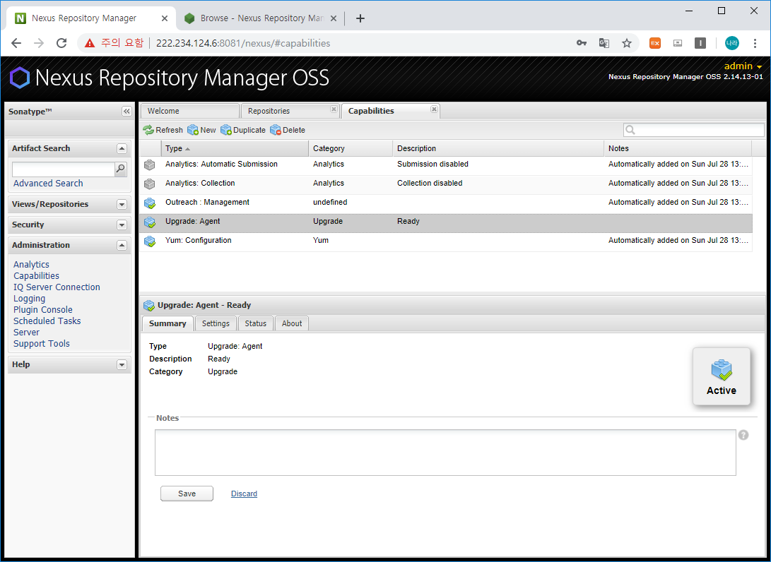Image resolution: width=771 pixels, height=562 pixels.
Task: Open the Chrome profile avatar
Action: 731,43
